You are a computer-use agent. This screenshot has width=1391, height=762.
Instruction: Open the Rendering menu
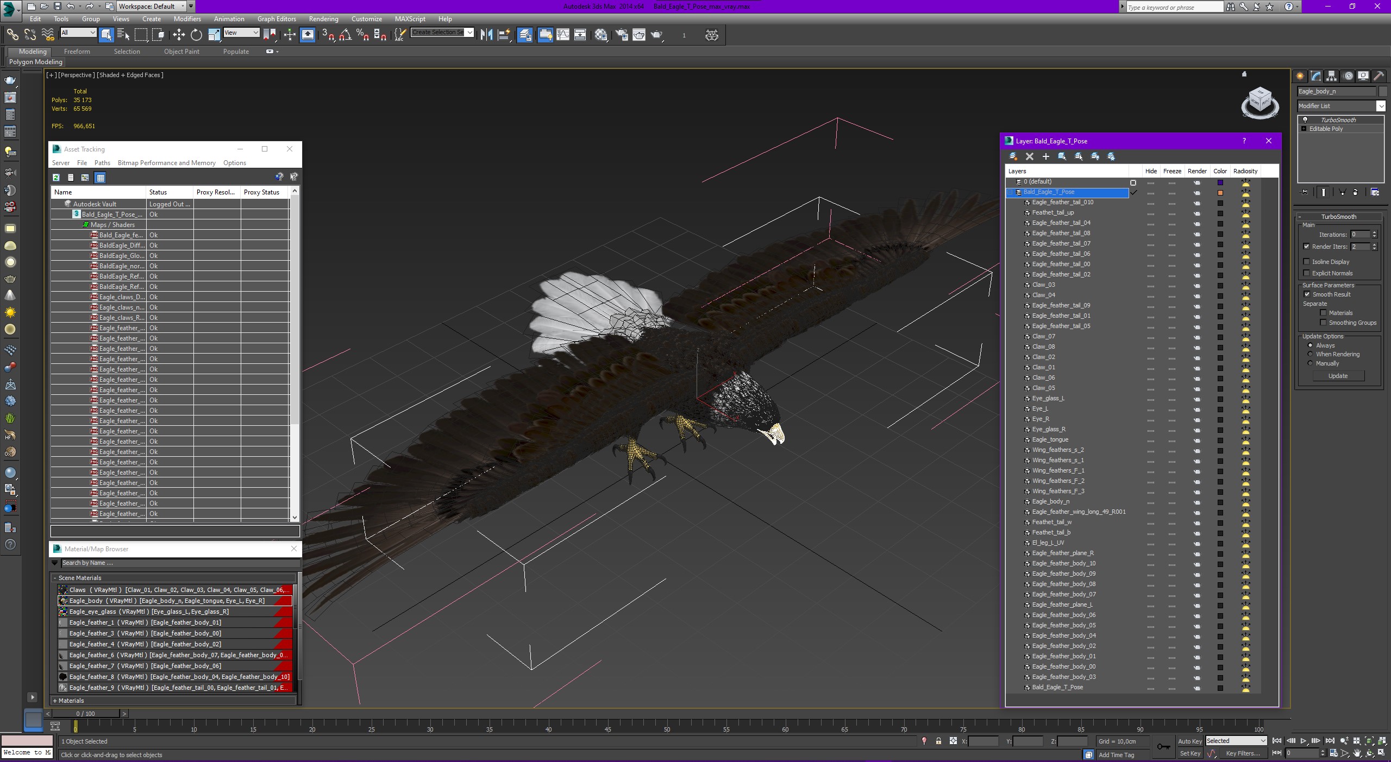[x=323, y=19]
